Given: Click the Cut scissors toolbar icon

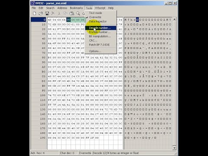Looking at the screenshot, I should [x=59, y=13].
